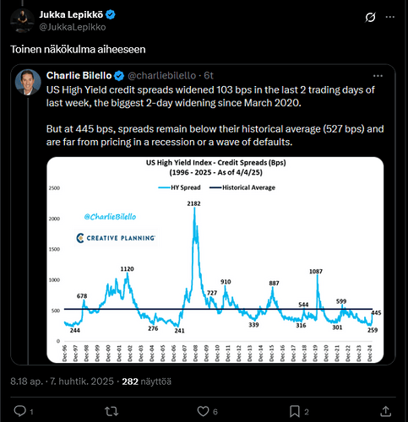Viewport: 408px width, 422px height.
Task: Open the @JukkaLepikko handle link
Action: click(73, 27)
